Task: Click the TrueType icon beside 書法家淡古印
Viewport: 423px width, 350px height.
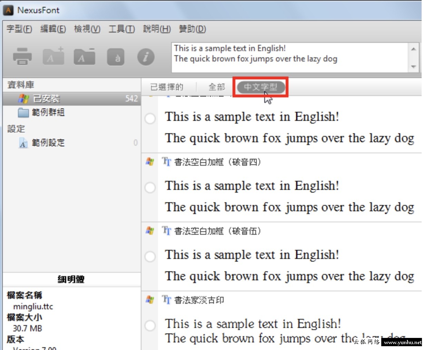Action: point(167,300)
